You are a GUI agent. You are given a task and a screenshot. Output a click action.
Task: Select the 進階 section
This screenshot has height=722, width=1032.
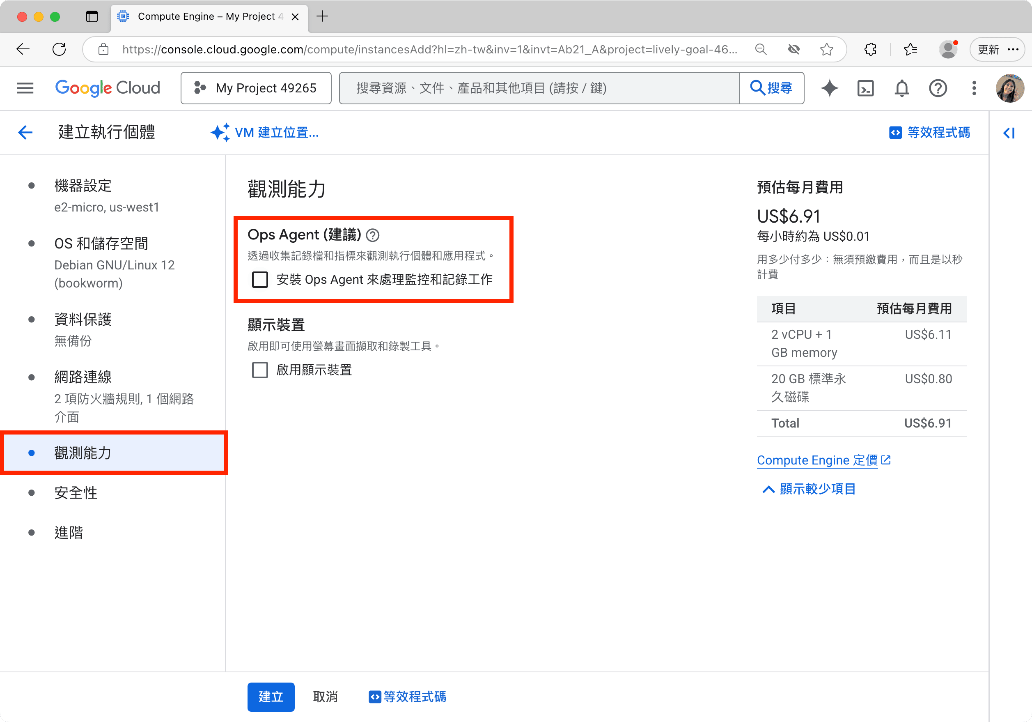[112, 532]
